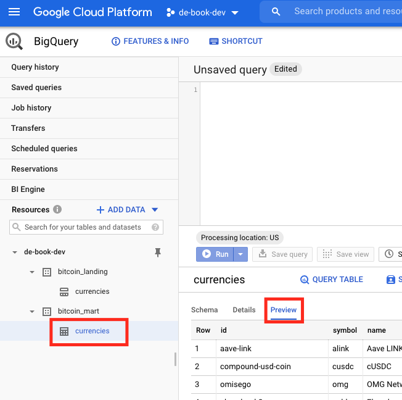Image resolution: width=402 pixels, height=400 pixels.
Task: Open the hamburger navigation menu
Action: tap(14, 12)
